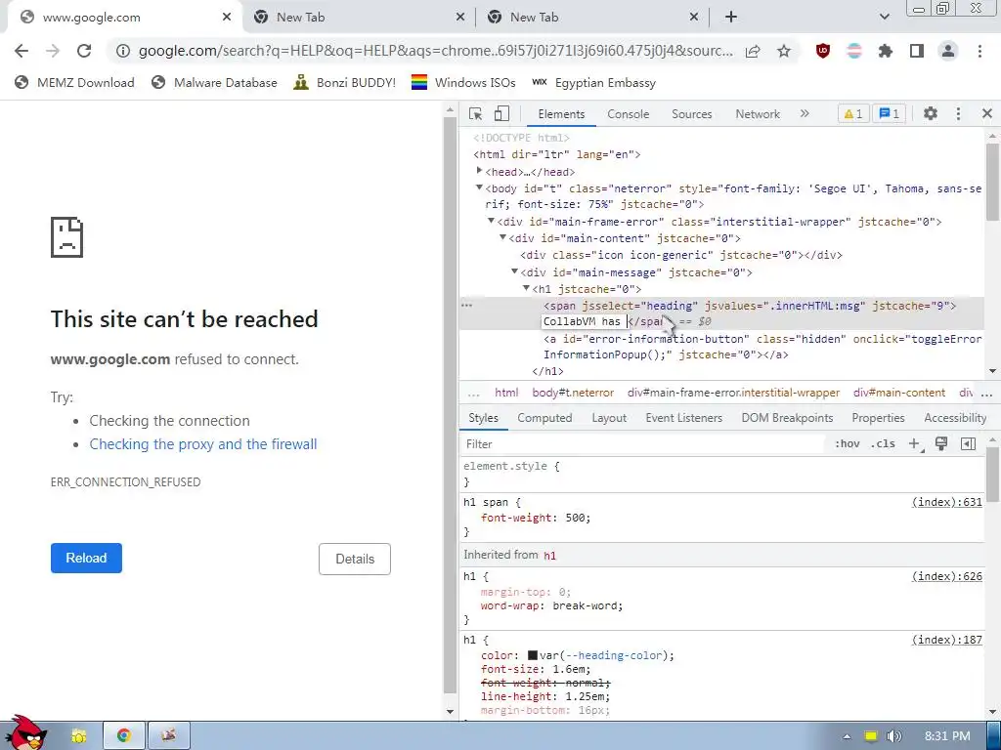Toggle computed styles sidebar icon
This screenshot has width=1001, height=750.
[x=968, y=444]
